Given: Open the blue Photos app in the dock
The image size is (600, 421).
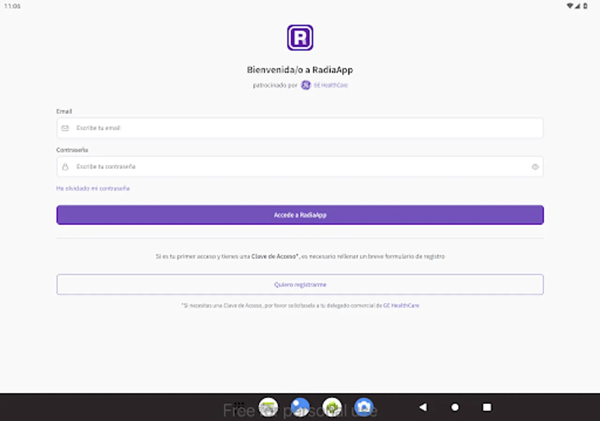Looking at the screenshot, I should 300,406.
